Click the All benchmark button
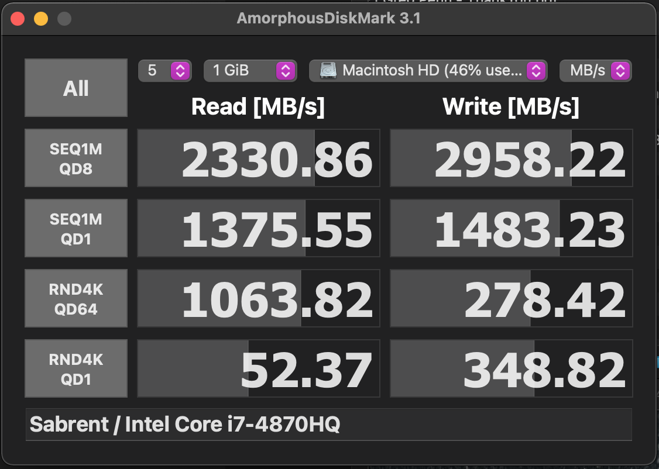The height and width of the screenshot is (469, 659). tap(76, 88)
